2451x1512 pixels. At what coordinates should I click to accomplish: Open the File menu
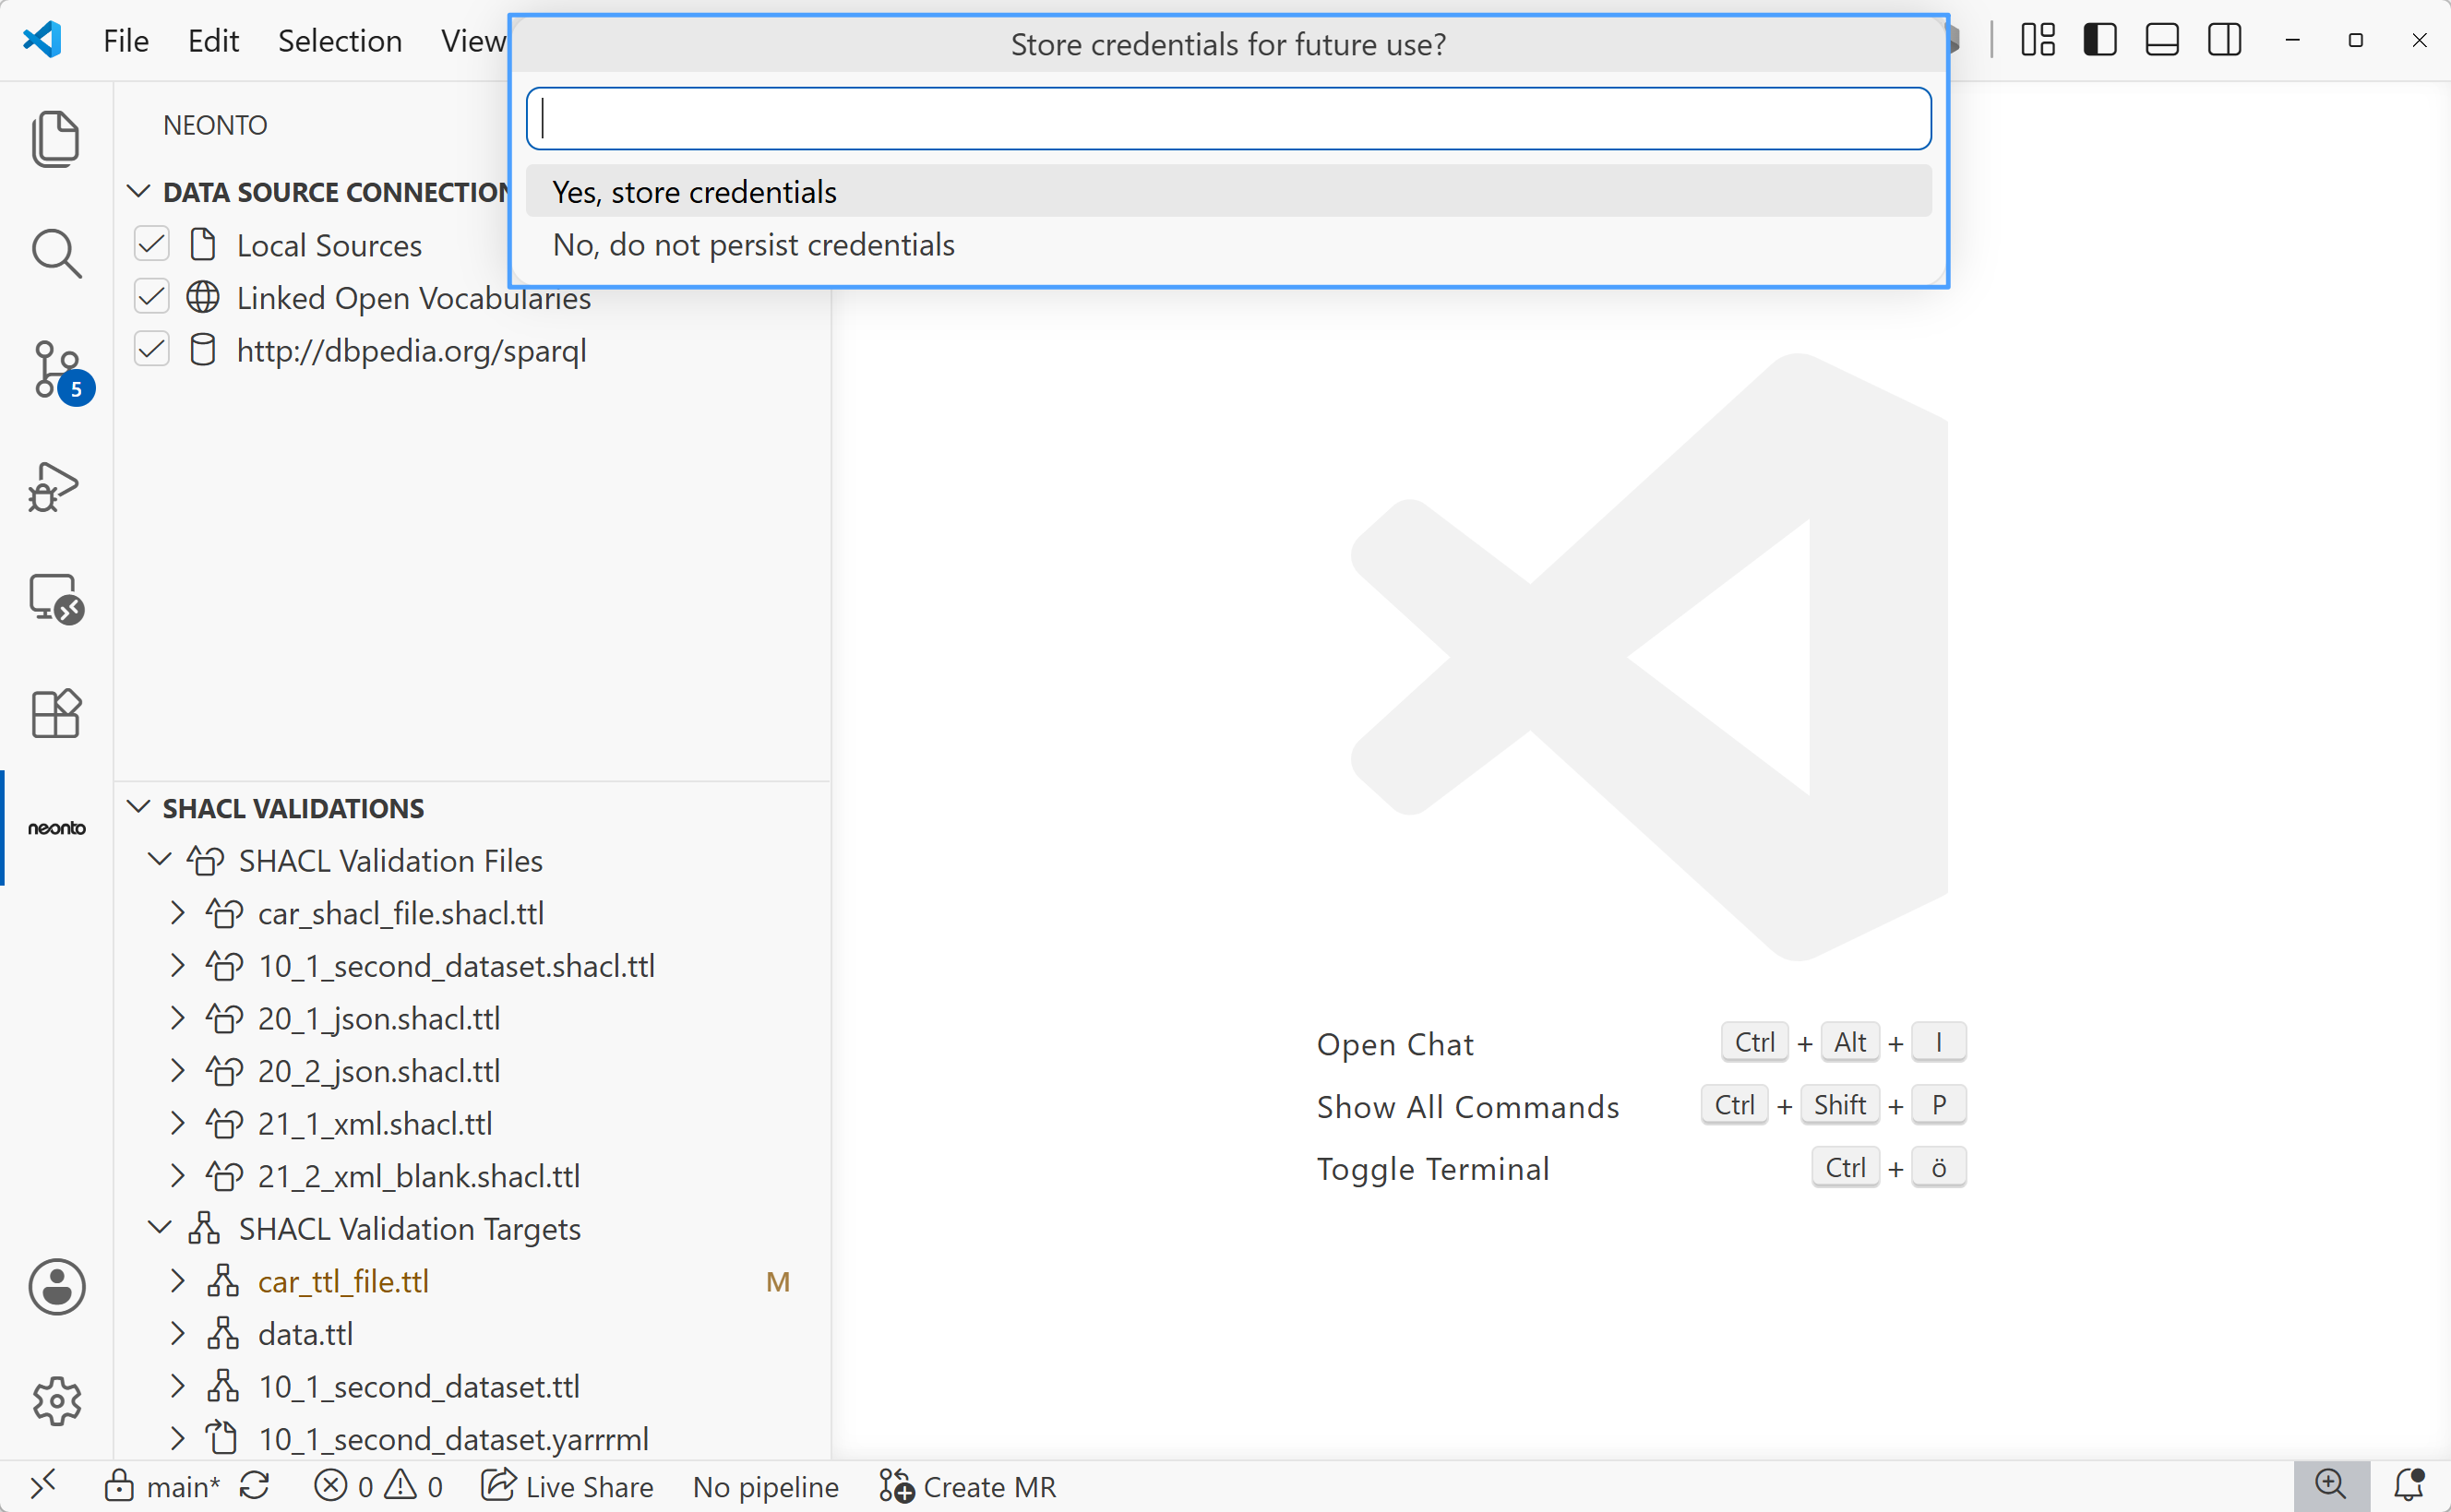(x=126, y=40)
